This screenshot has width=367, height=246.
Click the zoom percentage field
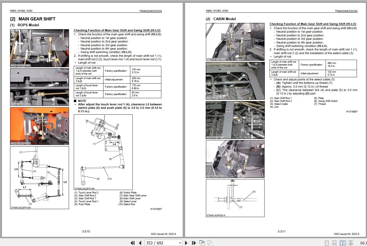[x=363, y=243]
